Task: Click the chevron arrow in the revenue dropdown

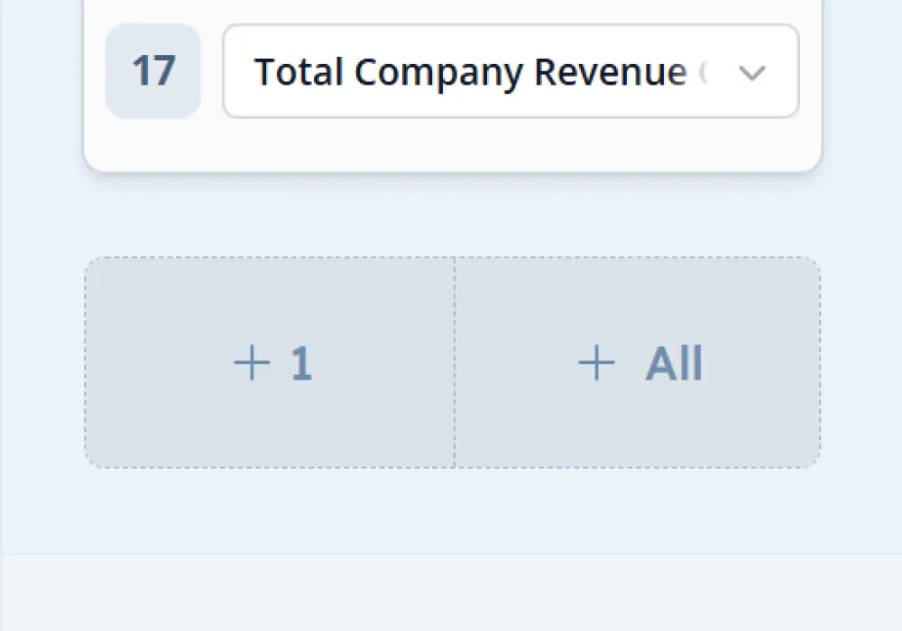Action: pyautogui.click(x=751, y=73)
